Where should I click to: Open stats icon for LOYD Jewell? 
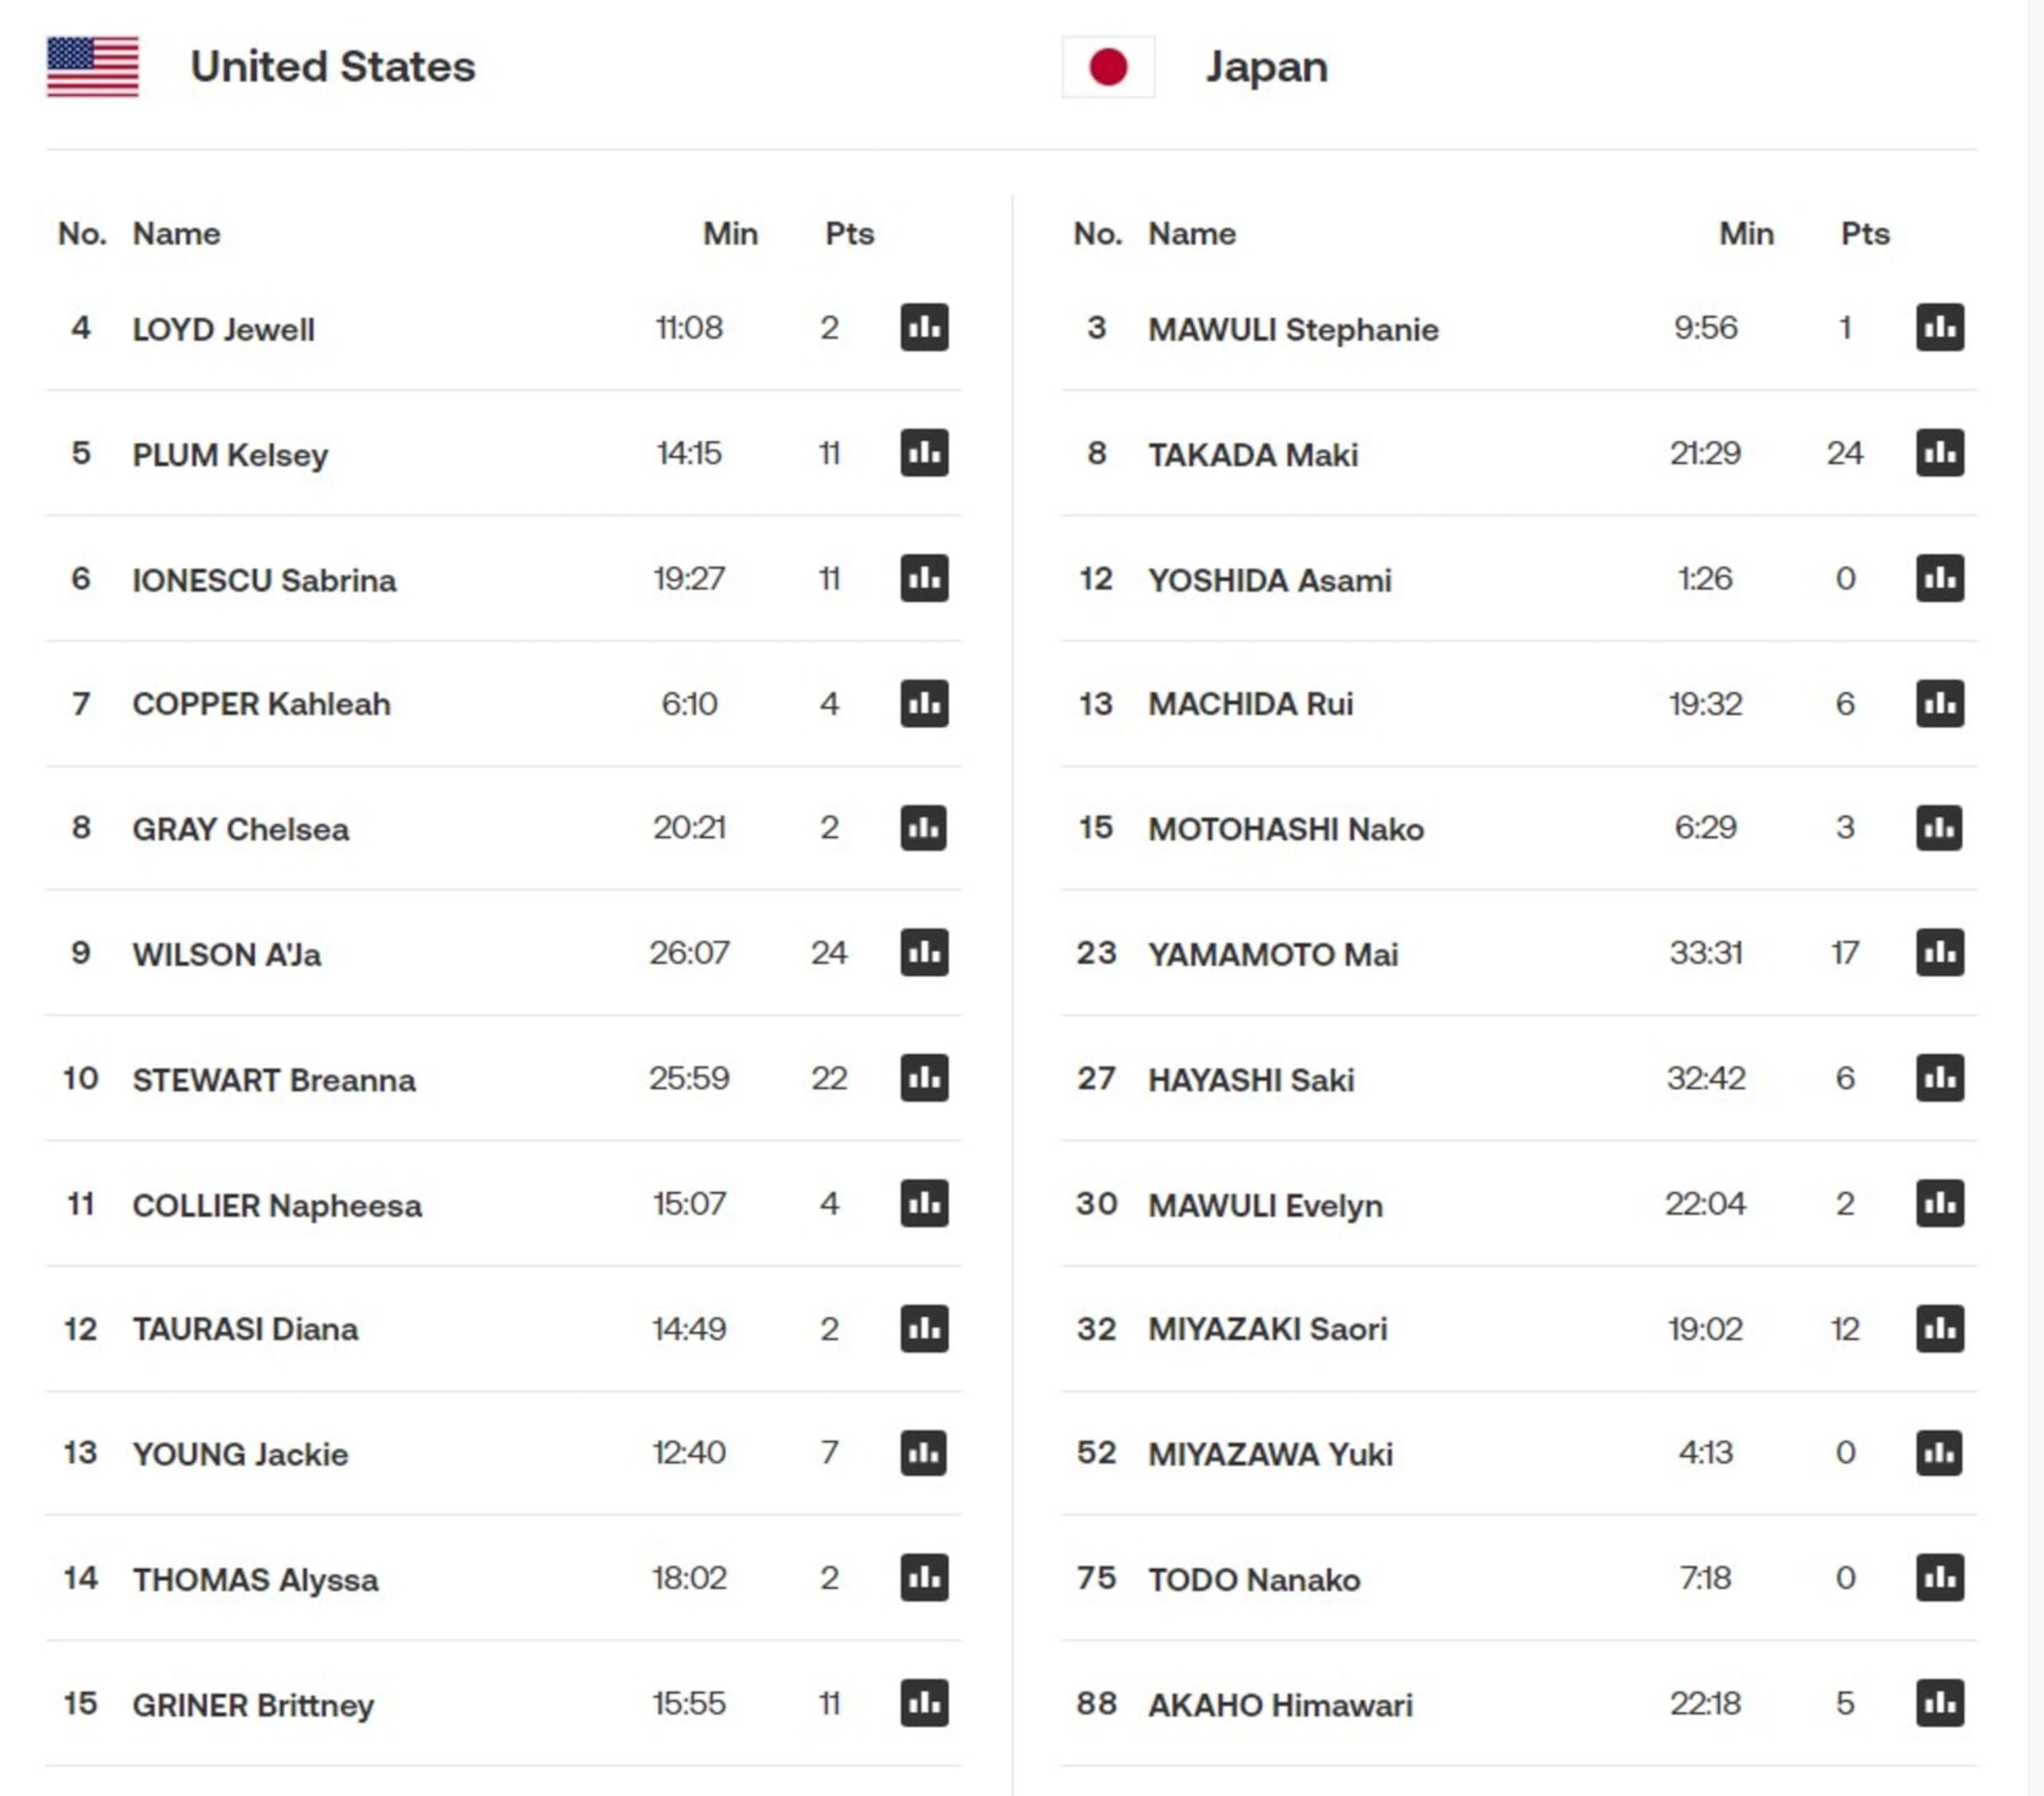click(924, 327)
